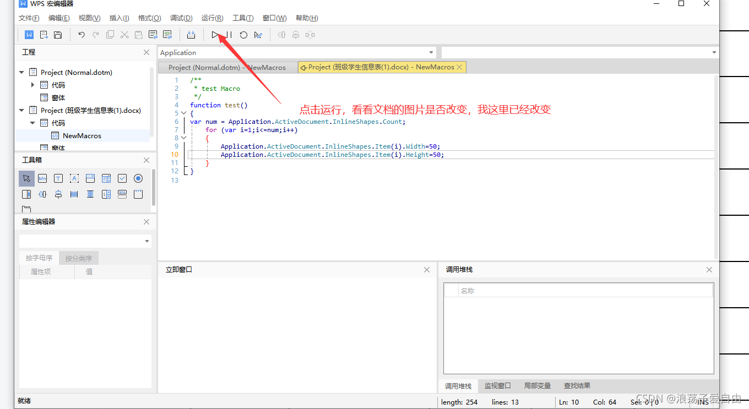749x409 pixels.
Task: Select the btn command button control
Action: [x=42, y=178]
